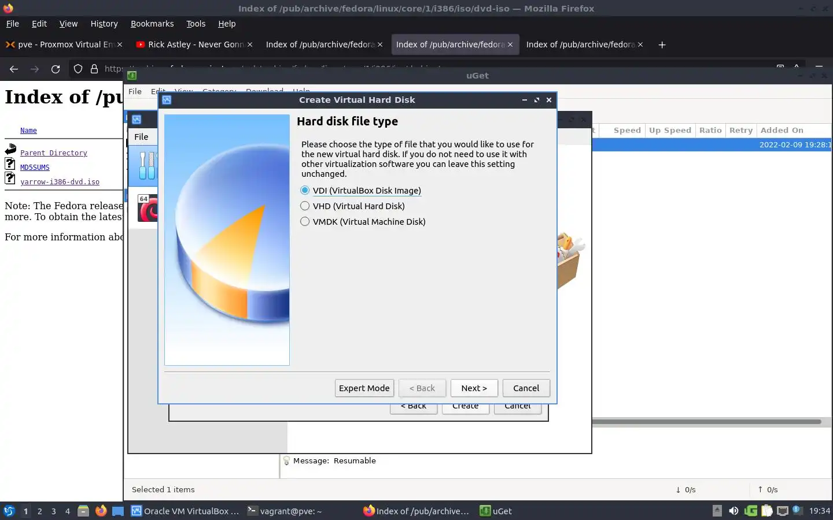Viewport: 833px width, 520px height.
Task: Launch file manager from taskbar
Action: pos(83,511)
